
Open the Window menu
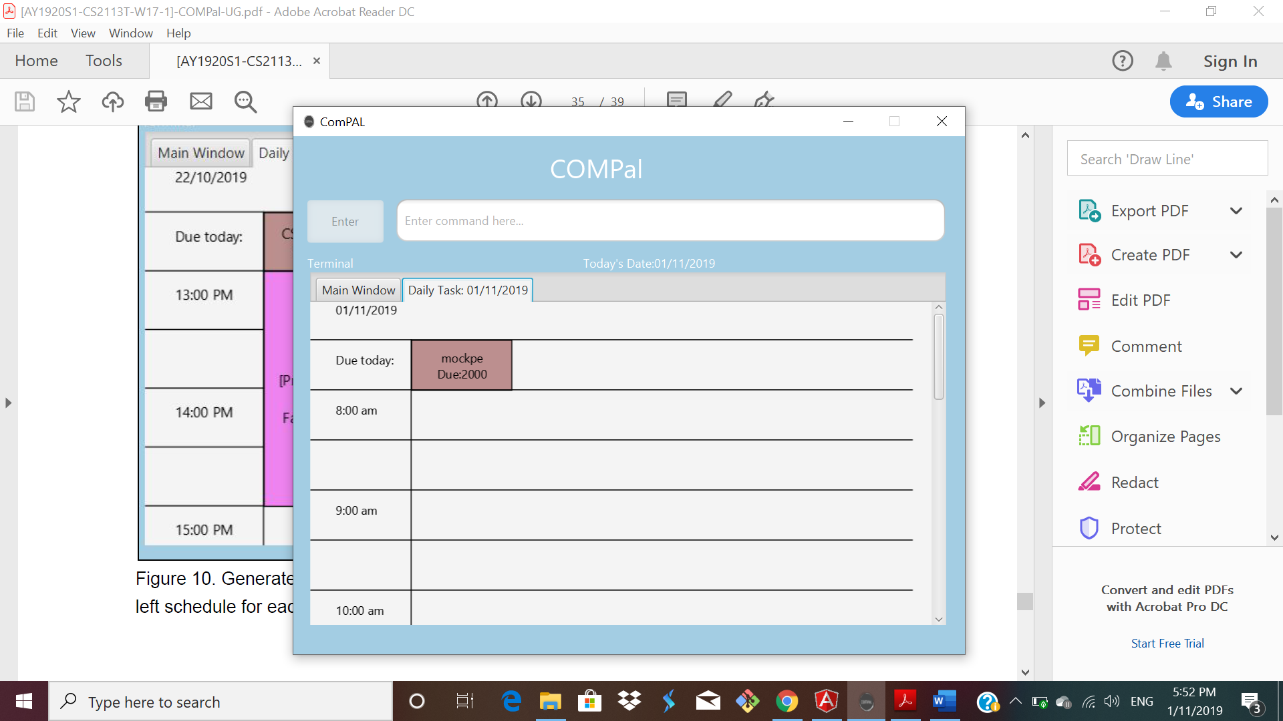130,33
